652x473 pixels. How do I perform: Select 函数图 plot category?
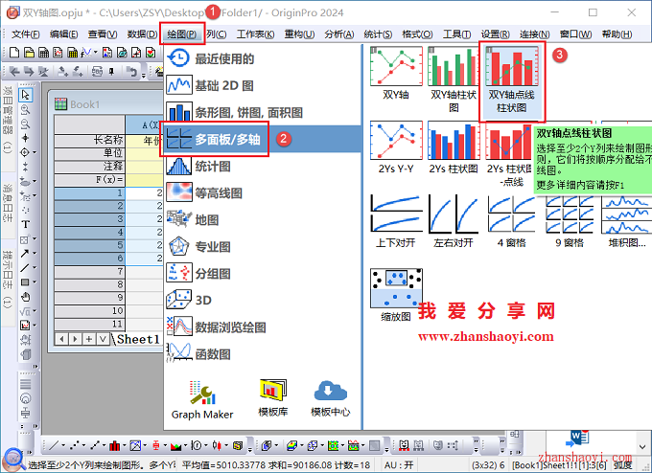pyautogui.click(x=263, y=354)
